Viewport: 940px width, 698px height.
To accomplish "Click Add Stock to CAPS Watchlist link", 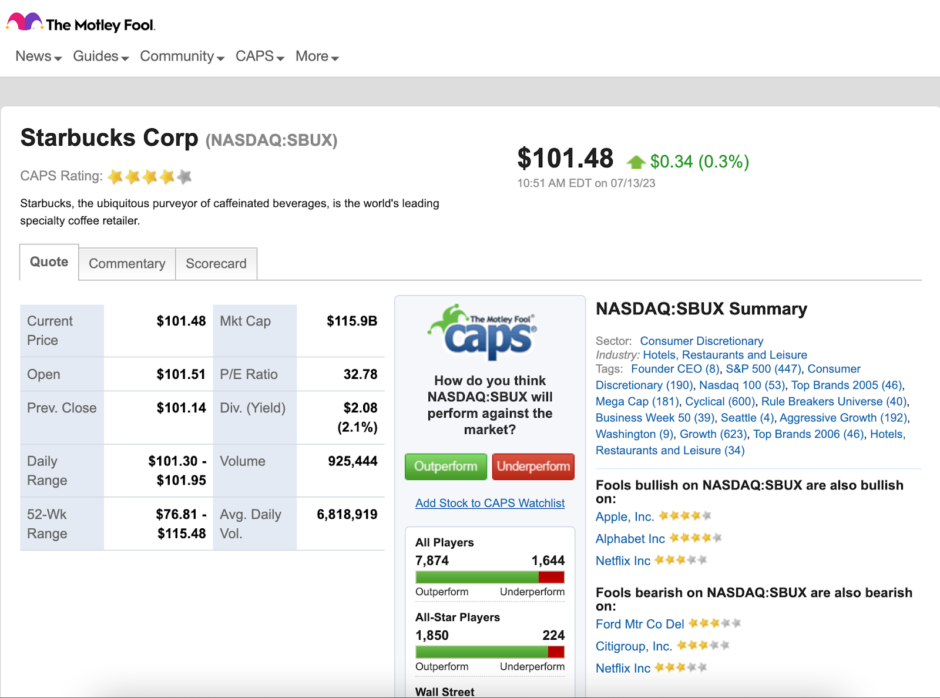I will click(490, 503).
